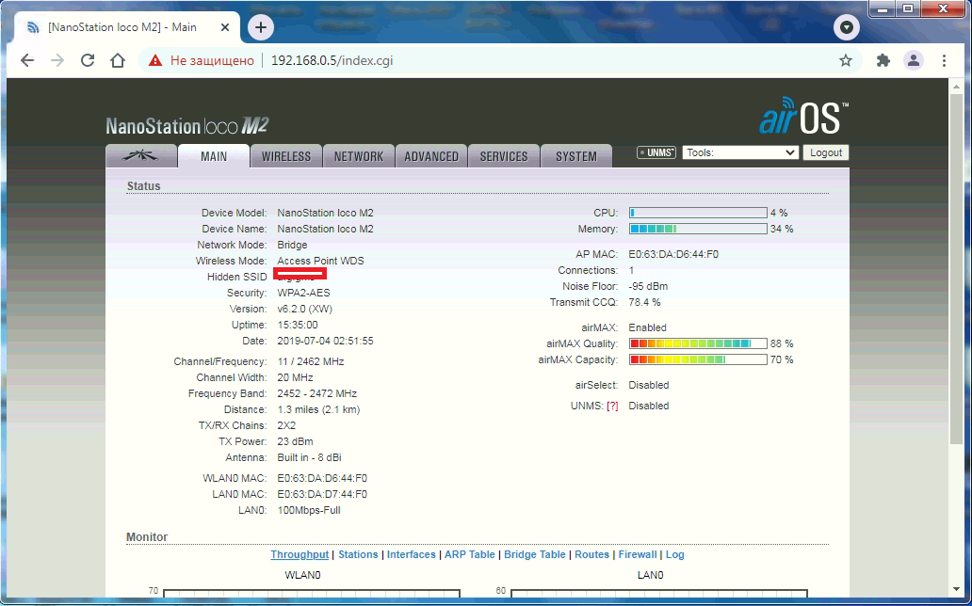Screen dimensions: 972x606
Task: Click the airMAX Capacity bar
Action: tap(698, 359)
